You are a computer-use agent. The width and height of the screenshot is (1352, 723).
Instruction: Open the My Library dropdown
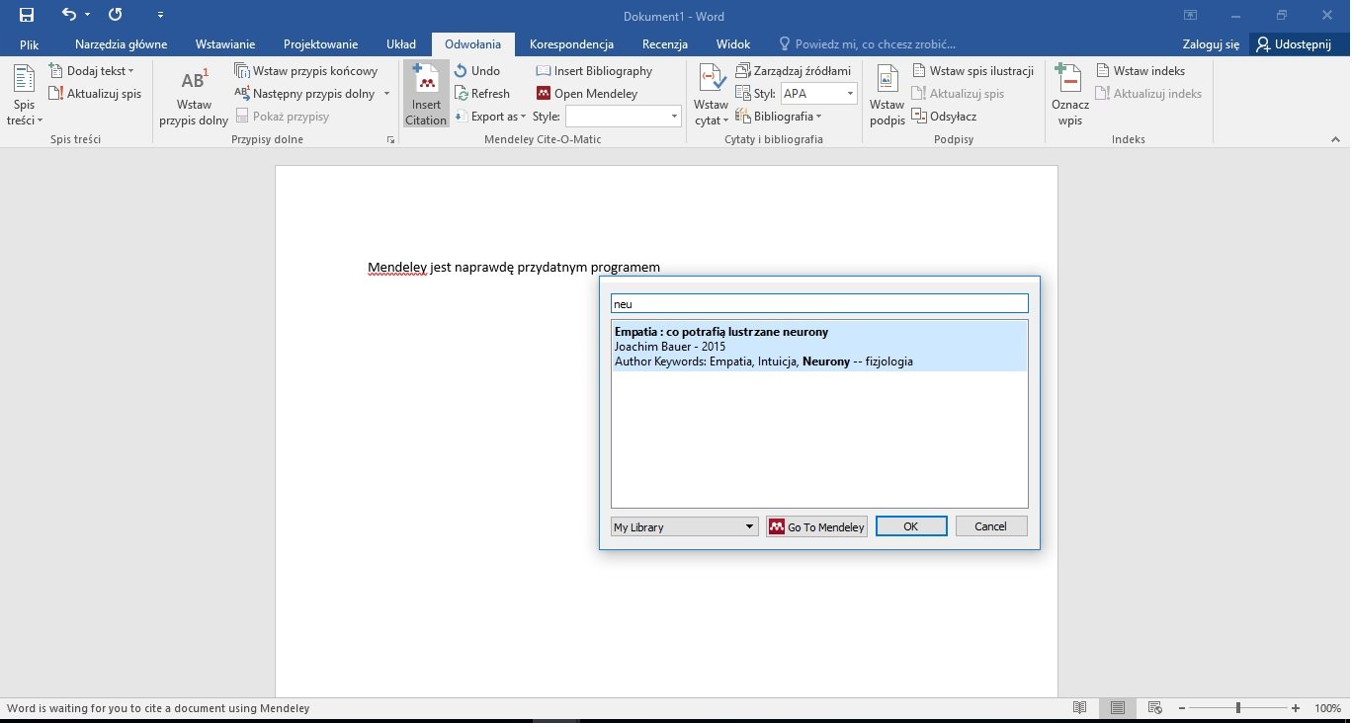coord(684,527)
